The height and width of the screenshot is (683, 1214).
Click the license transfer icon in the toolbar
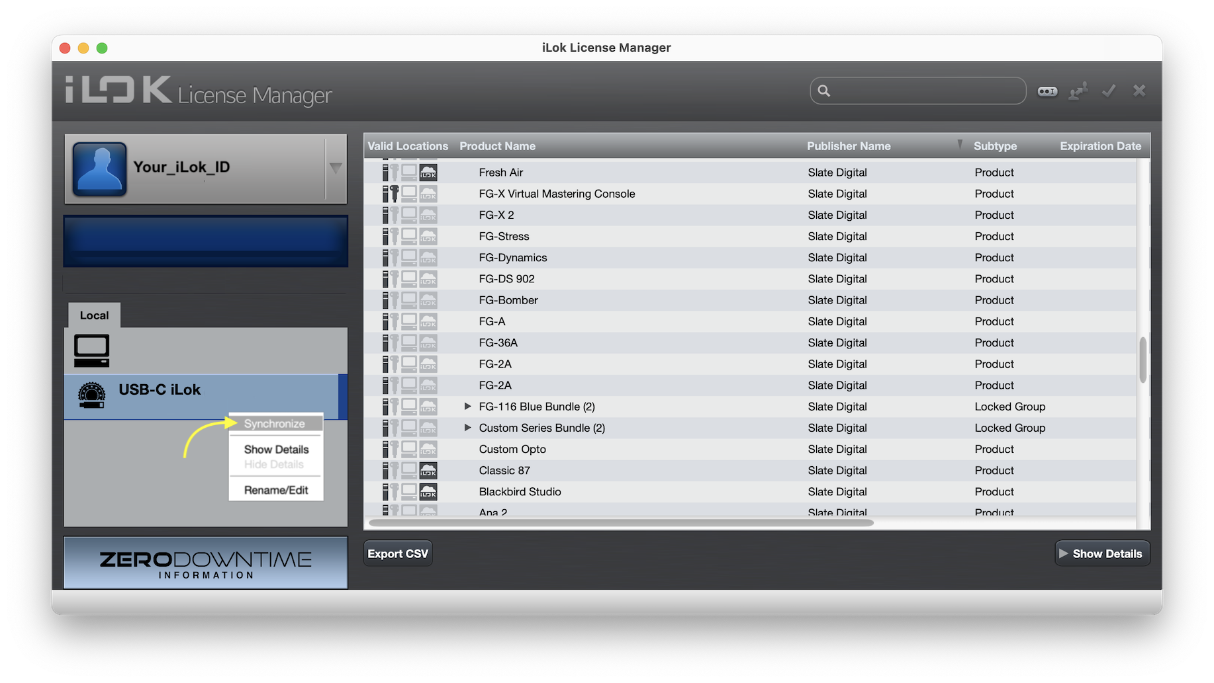pyautogui.click(x=1078, y=91)
